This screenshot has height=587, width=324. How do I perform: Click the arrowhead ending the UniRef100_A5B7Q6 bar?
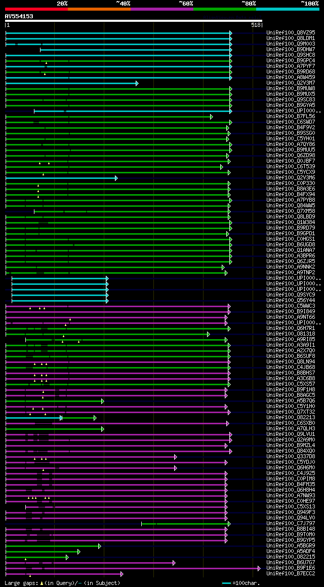pyautogui.click(x=103, y=401)
